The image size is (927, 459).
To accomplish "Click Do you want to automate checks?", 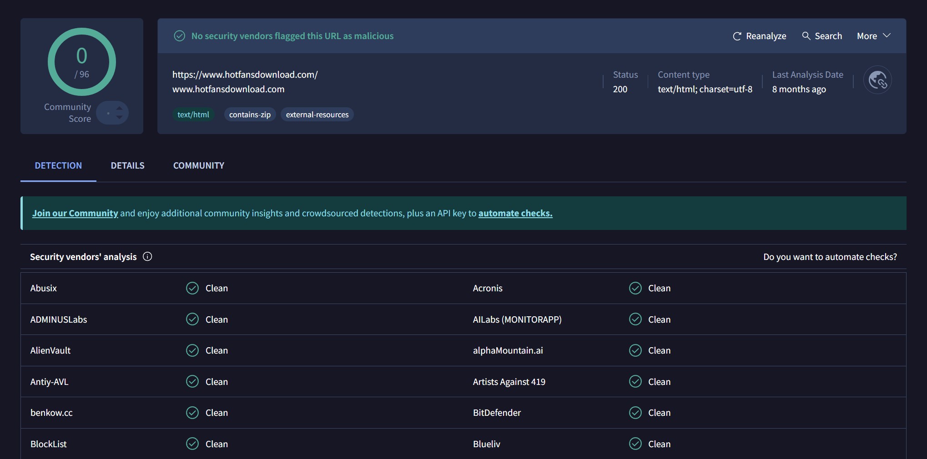I will click(830, 257).
